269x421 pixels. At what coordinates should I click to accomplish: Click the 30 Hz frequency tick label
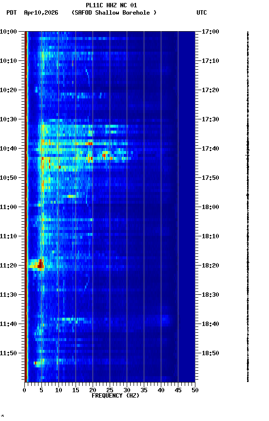(x=127, y=390)
